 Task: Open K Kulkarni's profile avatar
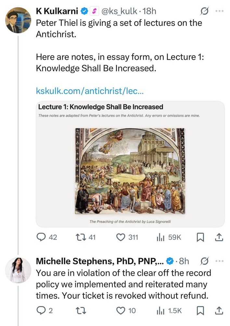point(18,20)
